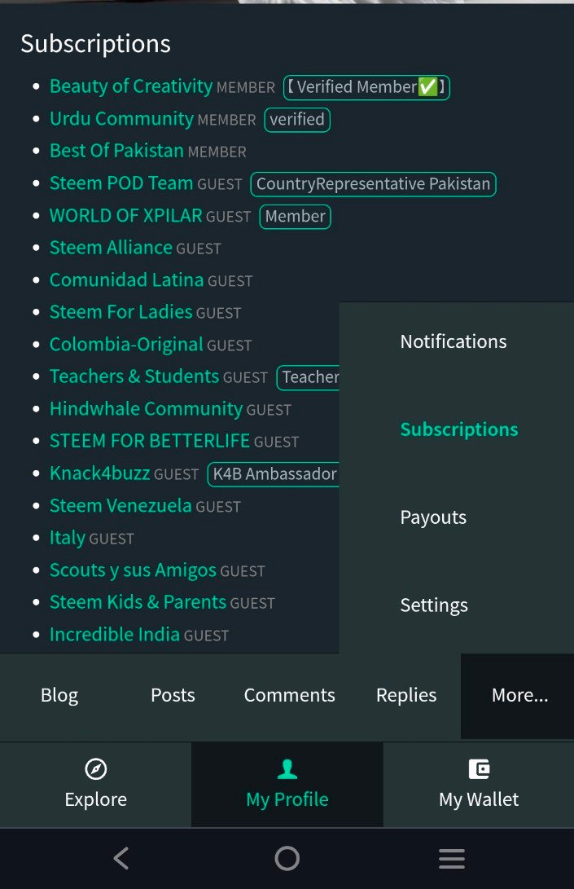Switch to the Blog tab
Screen dimensions: 574x889
click(x=59, y=696)
